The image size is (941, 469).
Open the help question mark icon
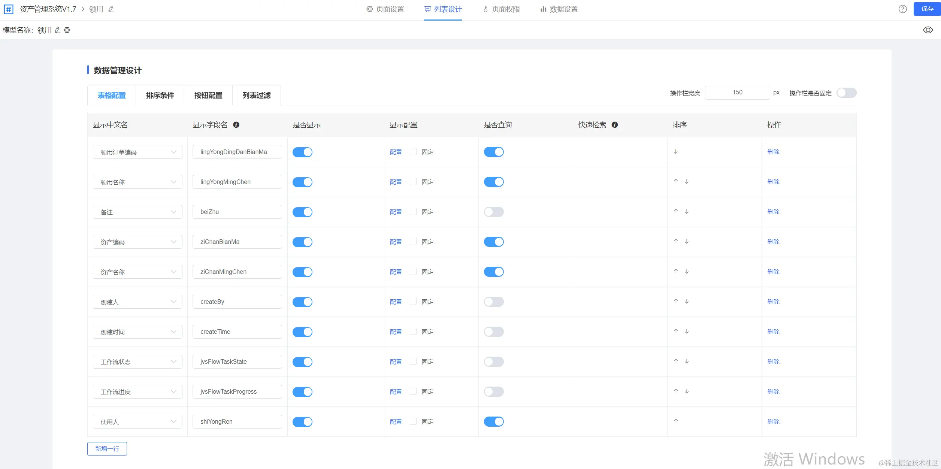tap(902, 9)
